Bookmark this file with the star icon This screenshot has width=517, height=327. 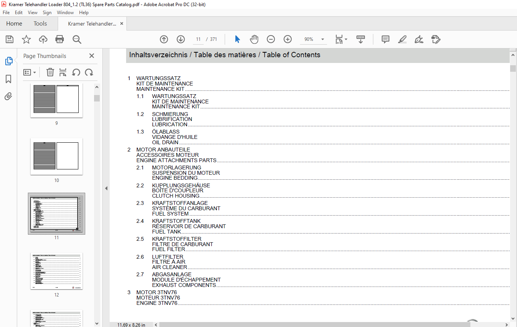click(26, 39)
